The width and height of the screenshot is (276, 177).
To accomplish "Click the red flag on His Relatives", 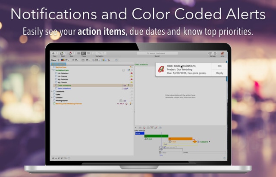I will pyautogui.click(x=132, y=73).
